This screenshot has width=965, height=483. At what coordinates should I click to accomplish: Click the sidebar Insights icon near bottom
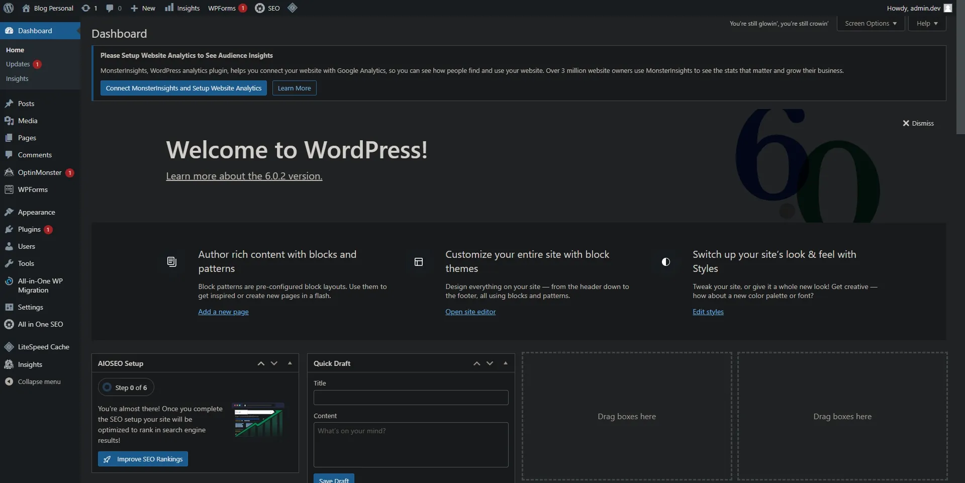(9, 364)
